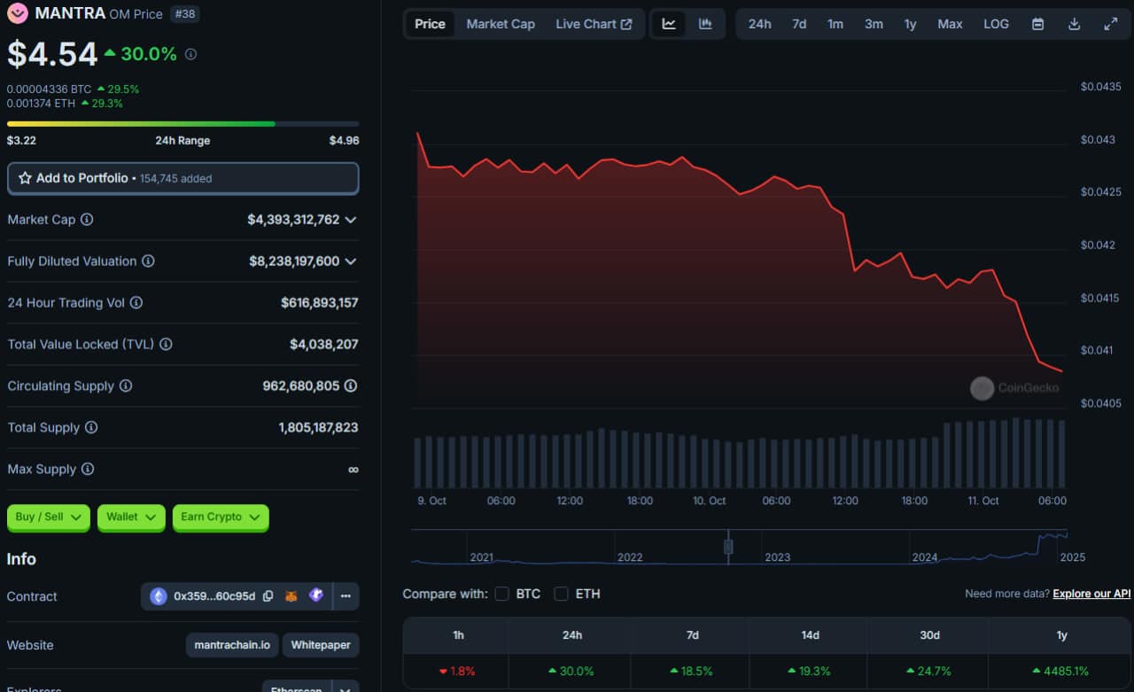
Task: Click the info icon next to Circulating Supply label
Action: pyautogui.click(x=126, y=386)
